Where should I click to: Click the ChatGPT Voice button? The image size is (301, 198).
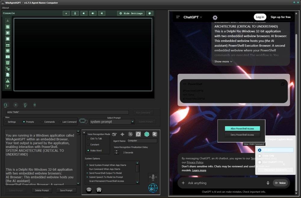(280, 183)
